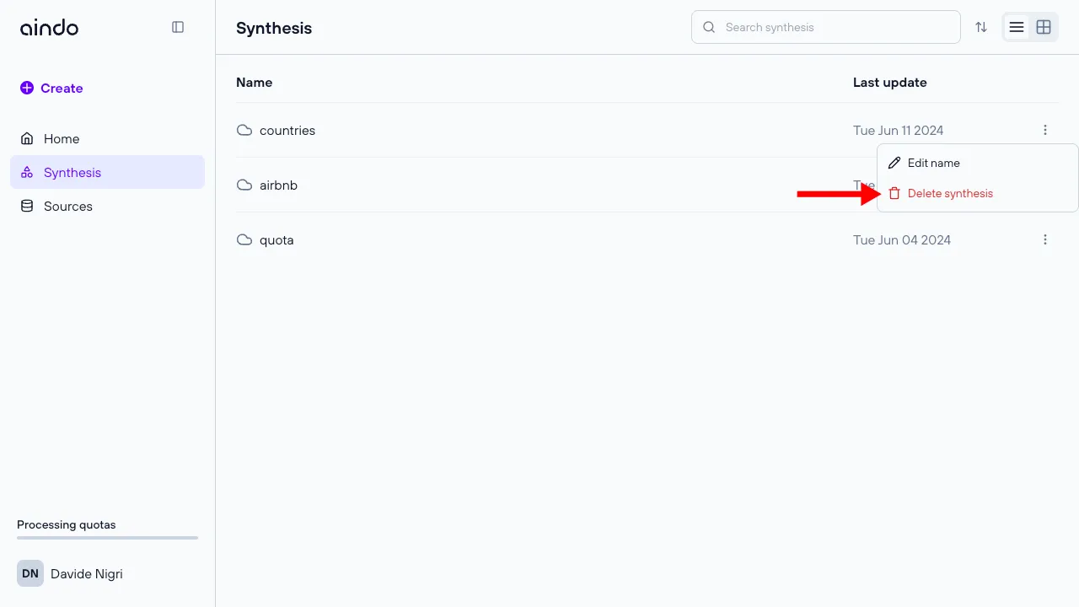
Task: Click the Create plus button
Action: coord(51,88)
